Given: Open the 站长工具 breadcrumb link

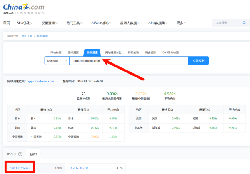Looking at the screenshot, I should [27, 36].
